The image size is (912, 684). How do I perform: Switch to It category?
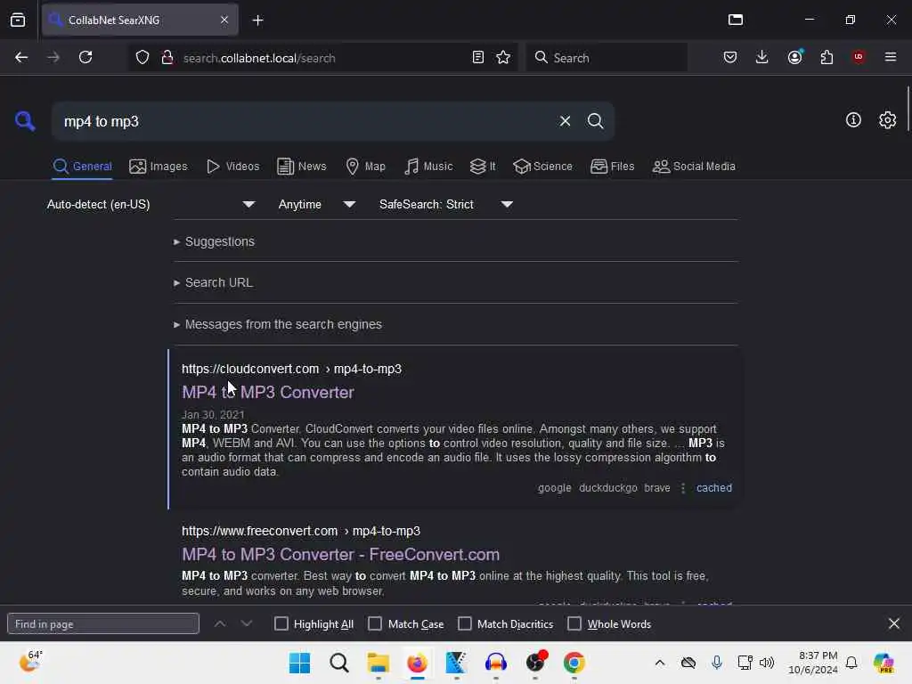[483, 167]
